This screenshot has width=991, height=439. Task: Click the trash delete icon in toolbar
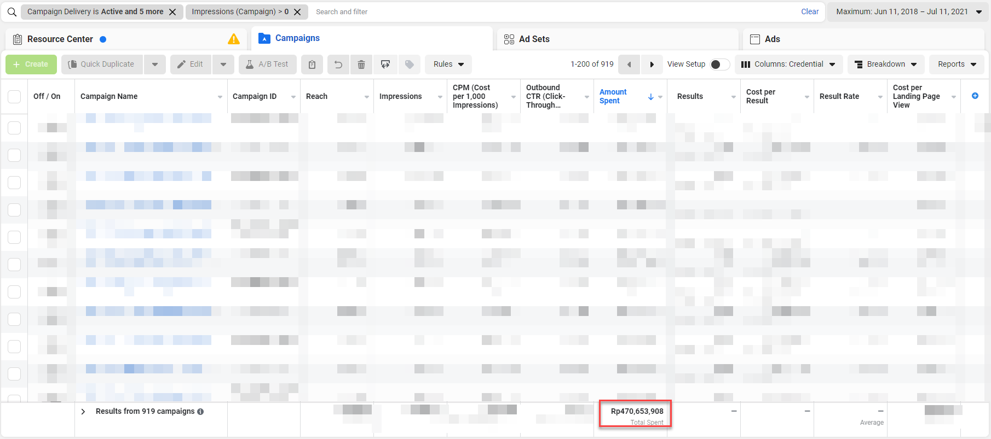coord(361,65)
